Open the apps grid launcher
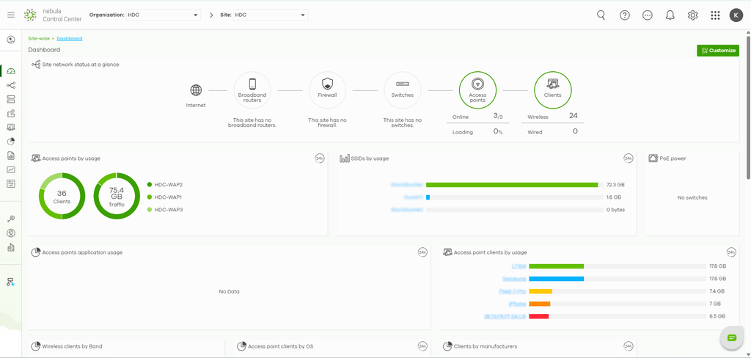Image resolution: width=751 pixels, height=358 pixels. tap(715, 15)
